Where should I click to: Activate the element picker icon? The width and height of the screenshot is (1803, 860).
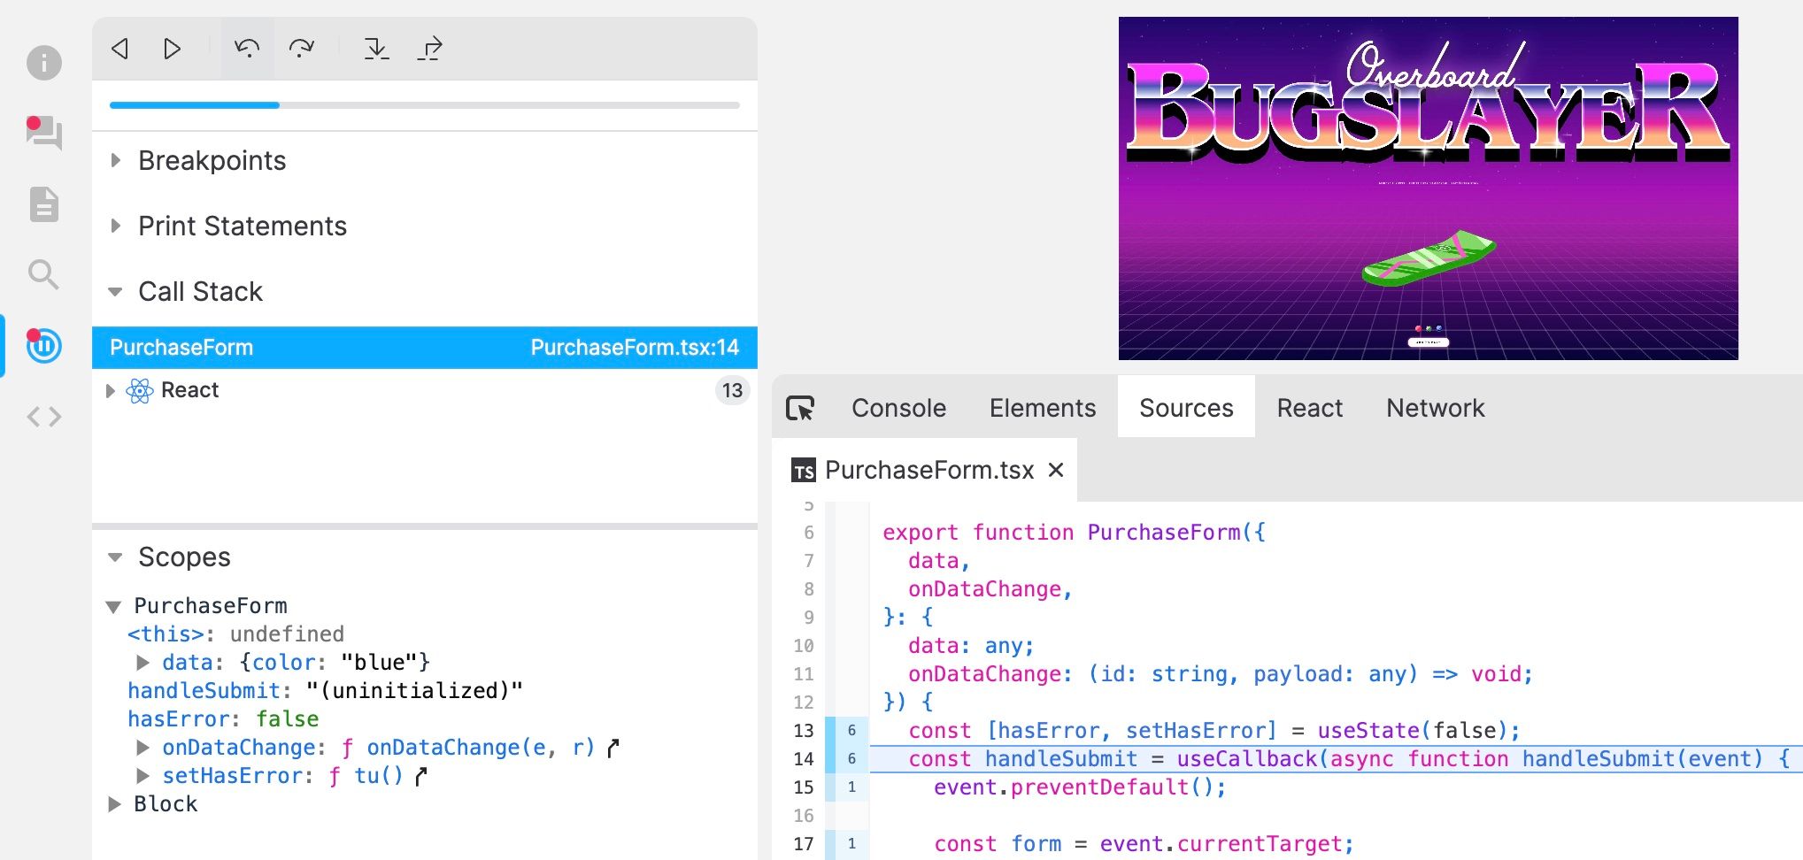click(x=800, y=408)
